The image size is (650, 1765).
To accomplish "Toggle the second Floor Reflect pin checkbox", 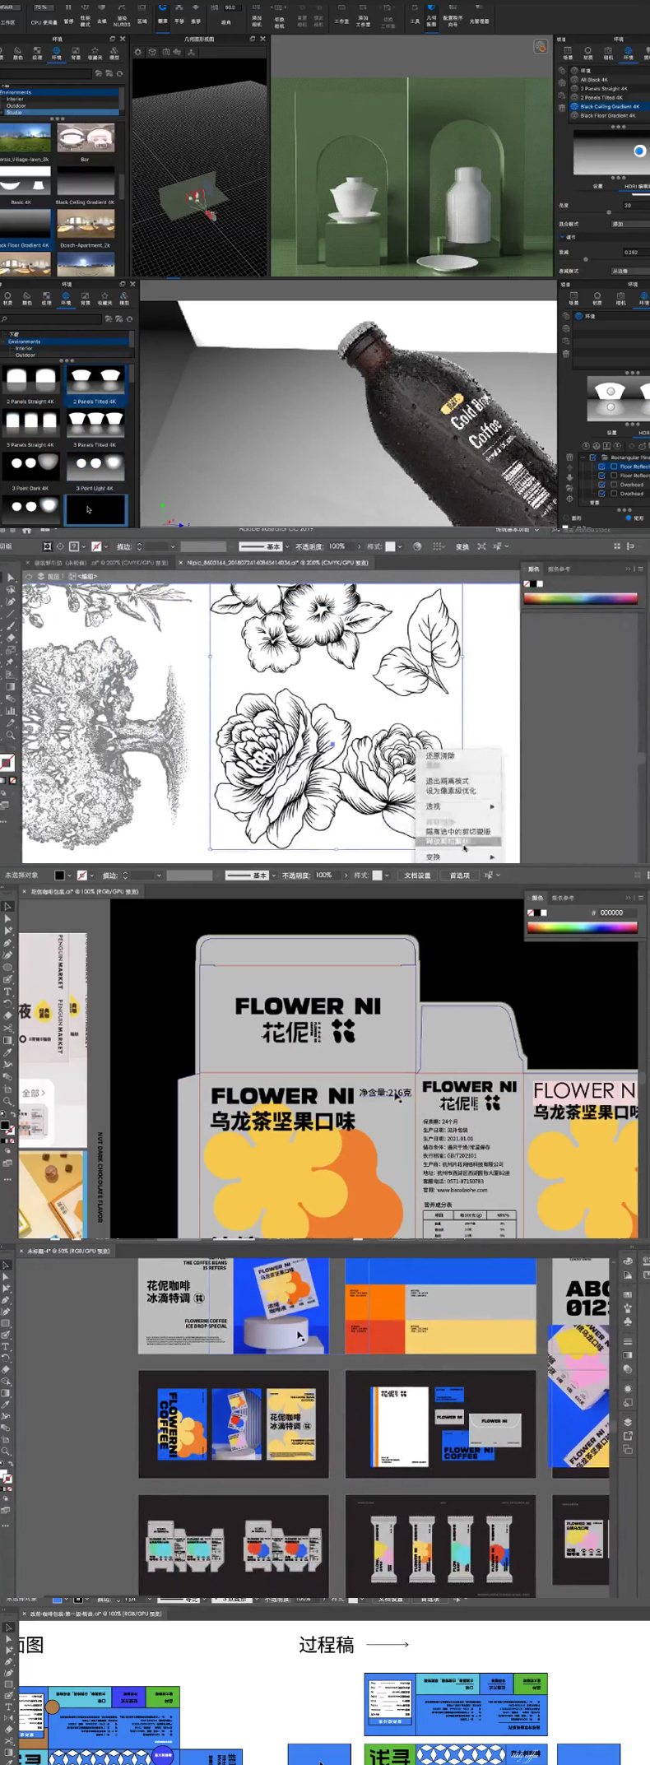I will click(601, 476).
